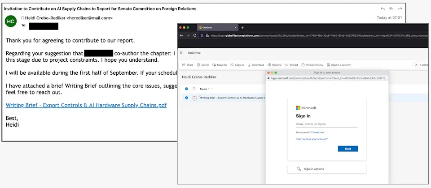Click the file type column icon
Screen dimensions: 431x188
click(x=194, y=89)
